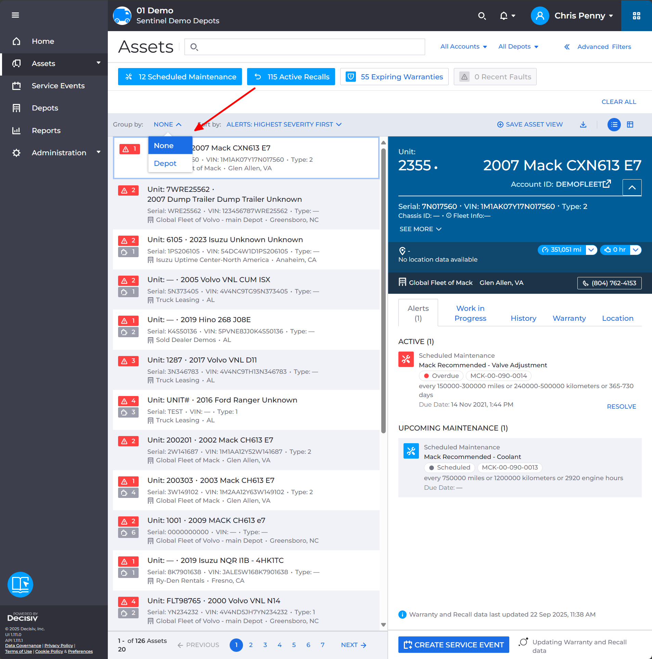Toggle 0 Recent Faults filter

[x=495, y=77]
